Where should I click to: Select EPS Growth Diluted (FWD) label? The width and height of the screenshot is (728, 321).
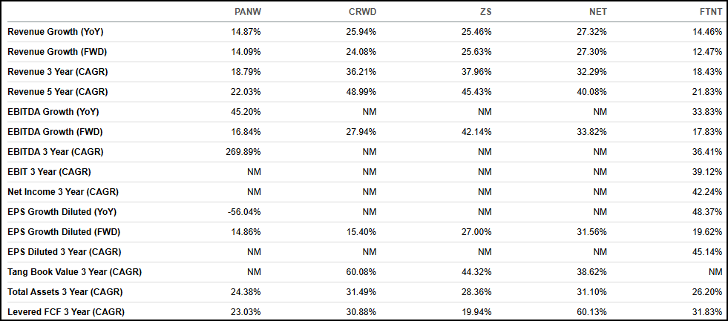(62, 231)
